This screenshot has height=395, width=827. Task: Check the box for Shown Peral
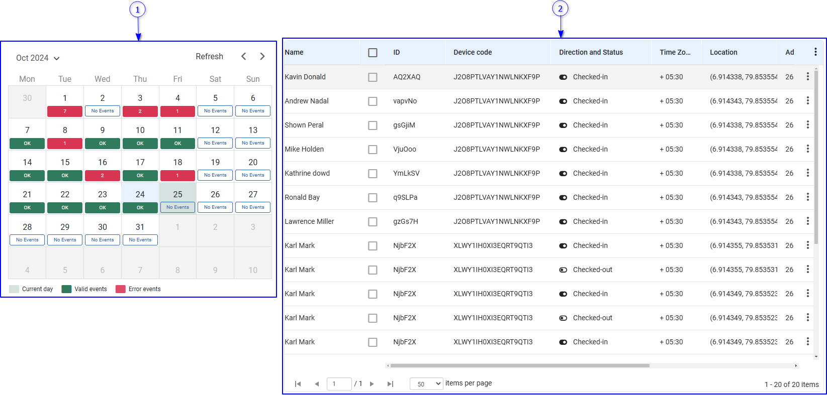[x=373, y=125]
